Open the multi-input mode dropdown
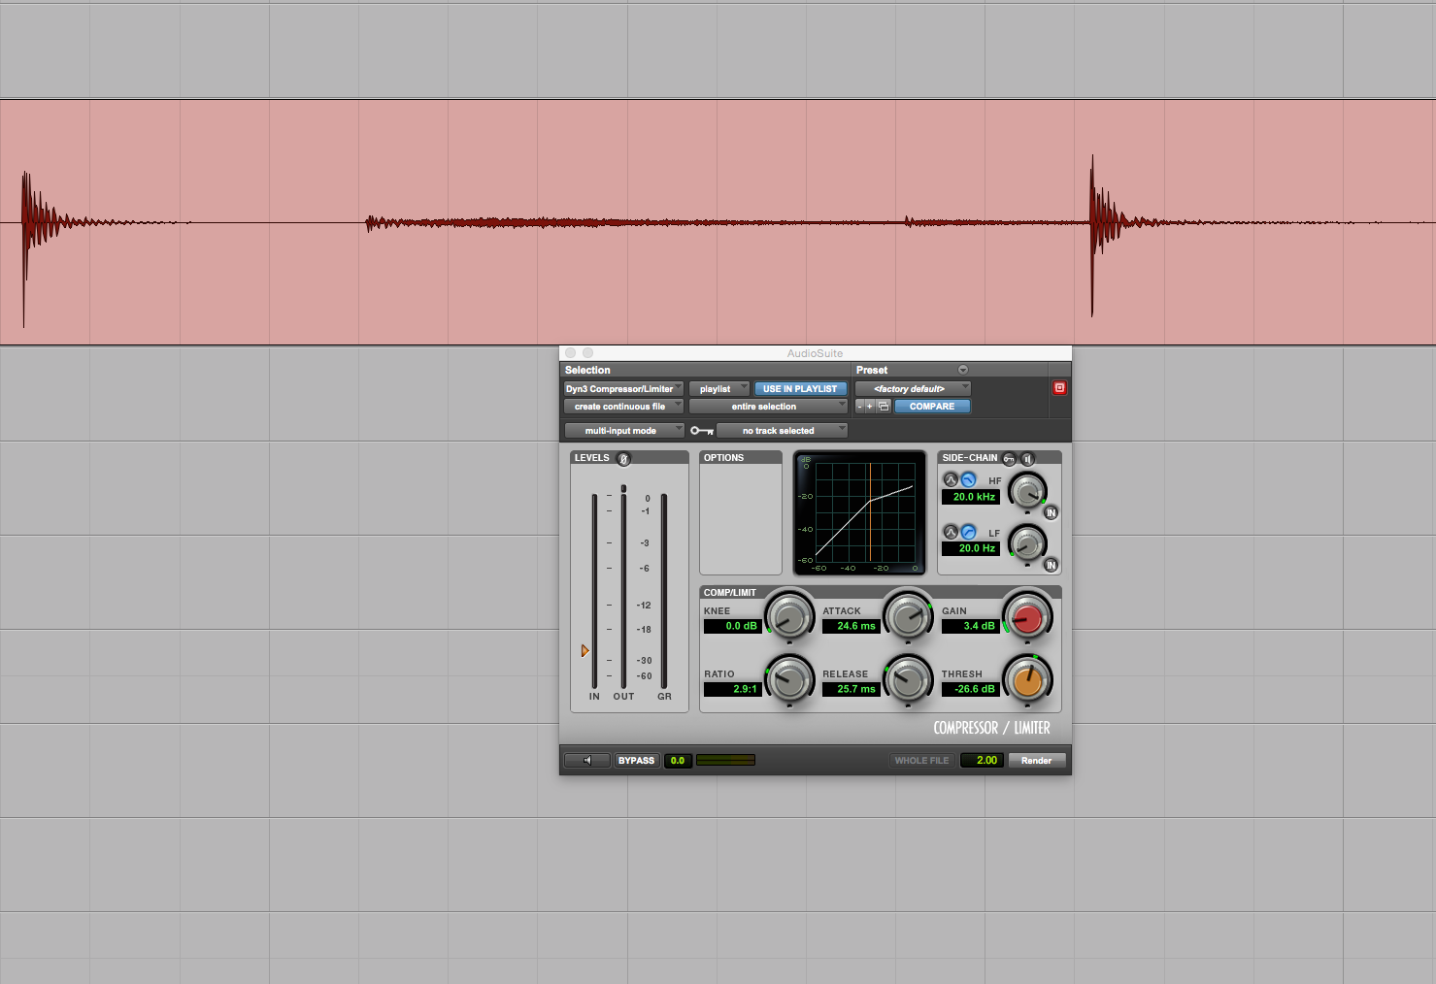Image resolution: width=1436 pixels, height=984 pixels. pyautogui.click(x=623, y=431)
